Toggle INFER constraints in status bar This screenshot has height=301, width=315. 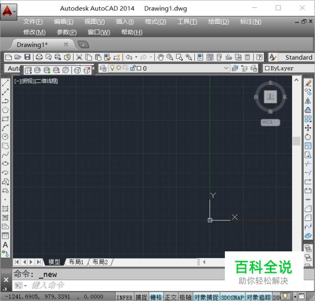point(124,297)
